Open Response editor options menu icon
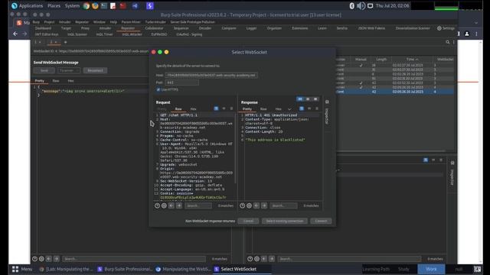The image size is (490, 275). pos(316,108)
